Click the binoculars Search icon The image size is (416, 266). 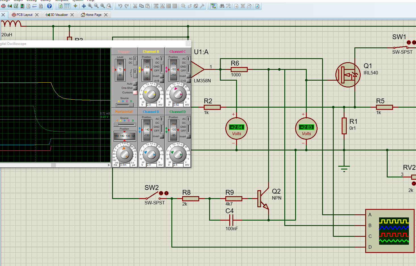click(222, 6)
